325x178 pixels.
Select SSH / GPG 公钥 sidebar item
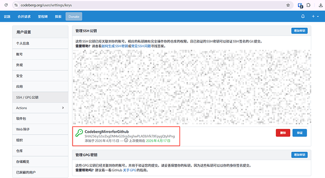coord(40,97)
